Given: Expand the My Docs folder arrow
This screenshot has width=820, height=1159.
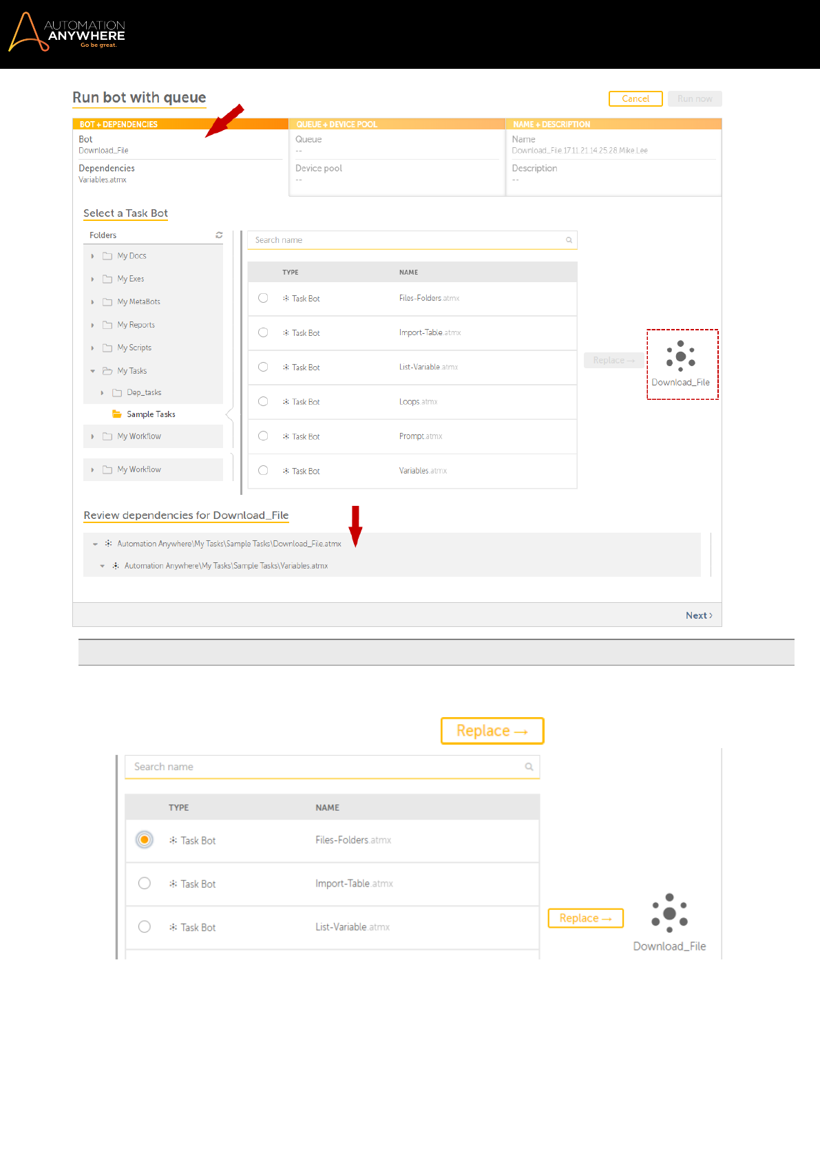Looking at the screenshot, I should tap(93, 256).
